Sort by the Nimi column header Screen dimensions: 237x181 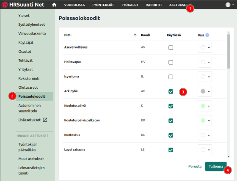[x=68, y=35]
